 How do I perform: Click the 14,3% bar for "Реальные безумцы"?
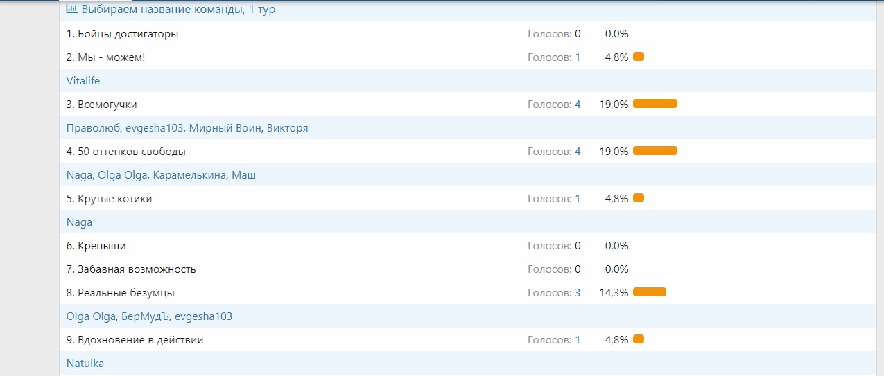click(x=649, y=292)
